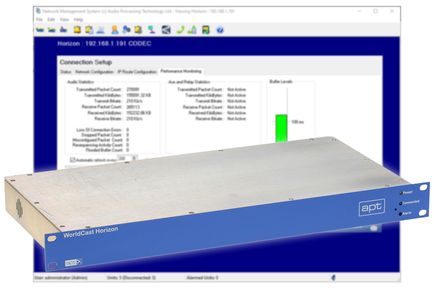Open user management via the person icon

115,30
